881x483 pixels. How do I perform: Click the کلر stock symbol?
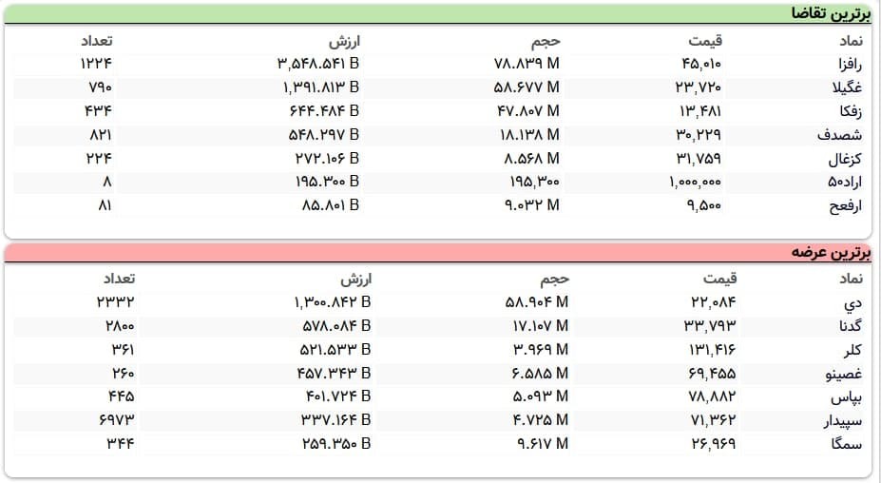click(x=852, y=350)
